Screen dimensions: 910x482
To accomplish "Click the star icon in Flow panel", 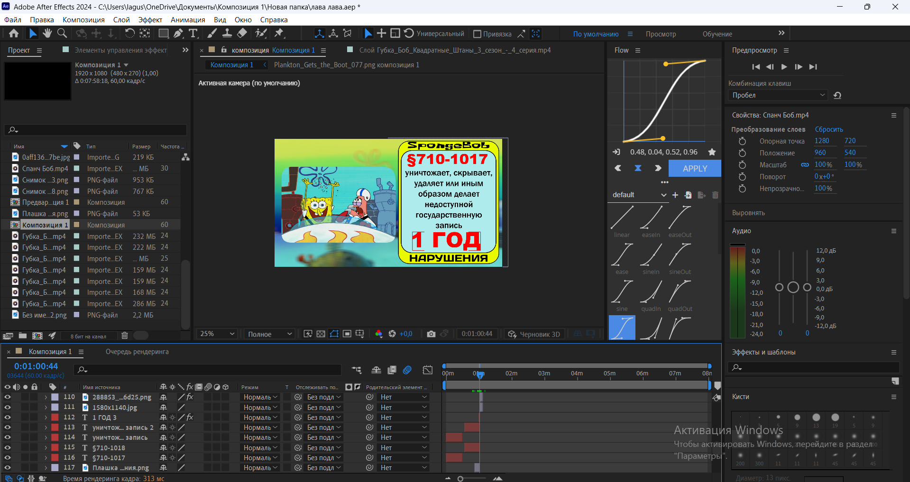I will coord(712,152).
